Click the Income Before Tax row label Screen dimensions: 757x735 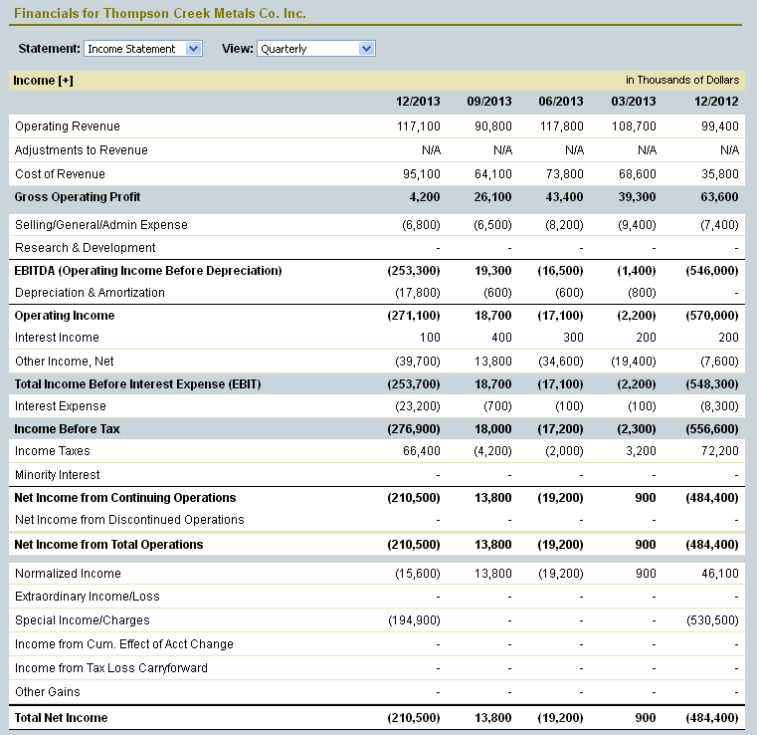pos(67,429)
